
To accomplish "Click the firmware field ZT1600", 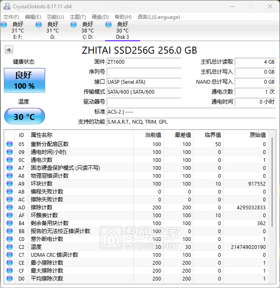I will [x=144, y=62].
